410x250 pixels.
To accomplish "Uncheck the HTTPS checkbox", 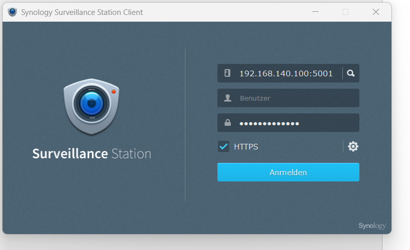I will click(x=224, y=147).
